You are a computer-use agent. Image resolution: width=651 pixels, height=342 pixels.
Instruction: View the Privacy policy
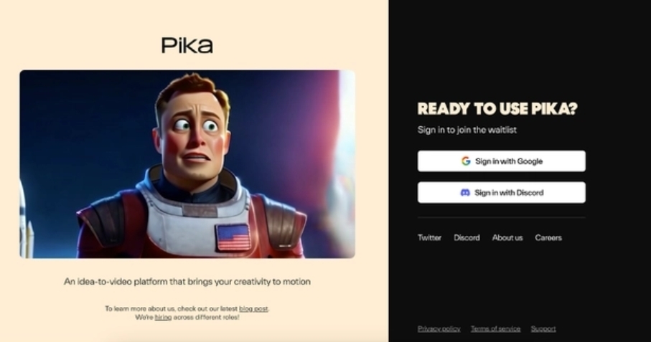(439, 328)
